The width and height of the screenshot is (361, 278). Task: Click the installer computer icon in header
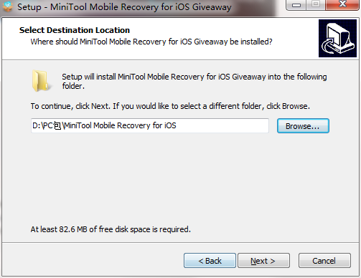click(337, 38)
